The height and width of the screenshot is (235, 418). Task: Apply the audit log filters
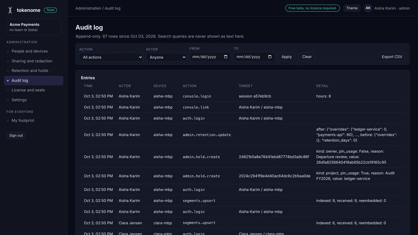pyautogui.click(x=287, y=57)
